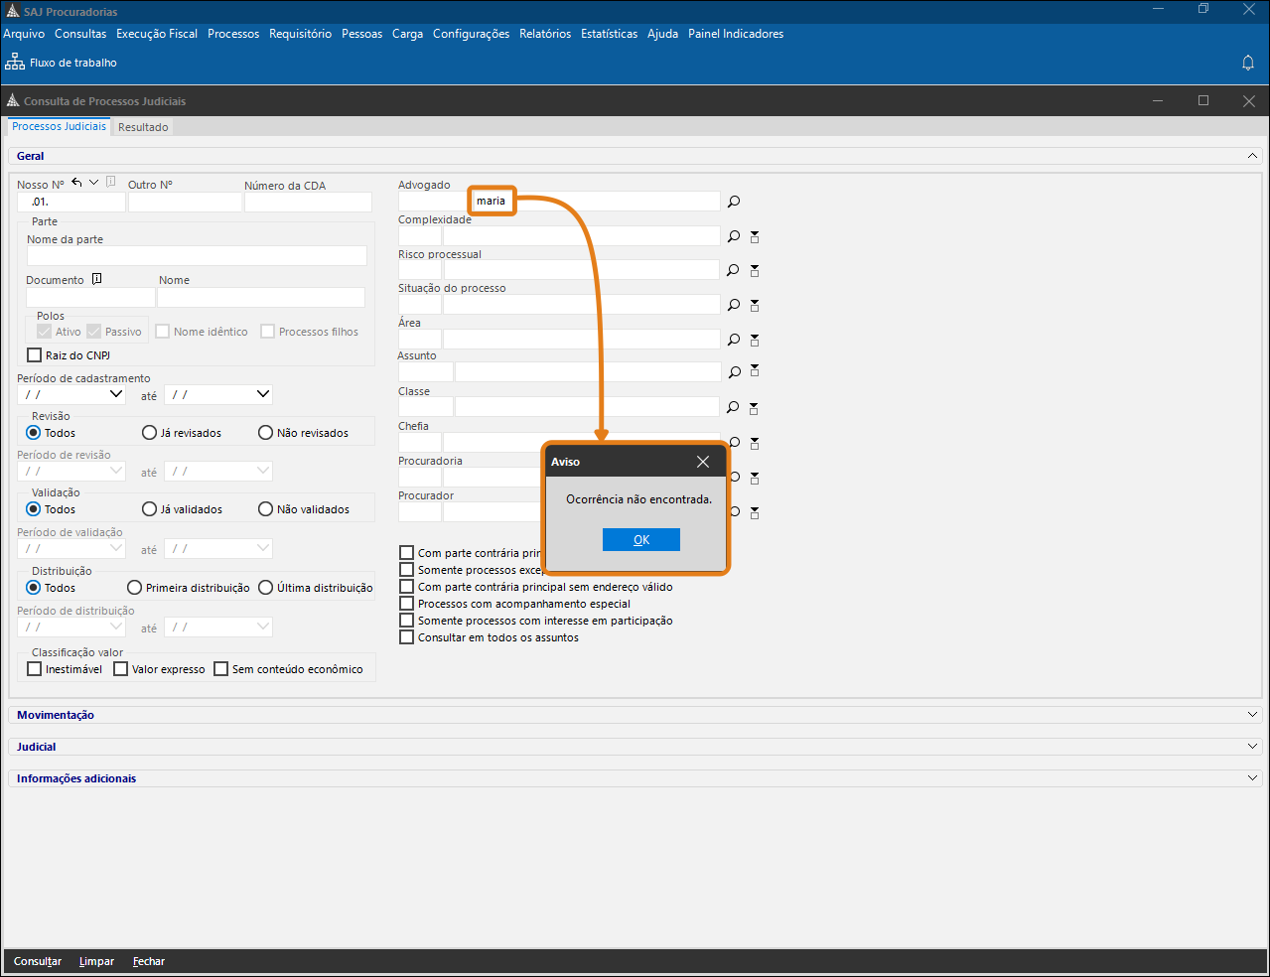The width and height of the screenshot is (1270, 977).
Task: Check Consultar em todos os assuntos
Action: [407, 637]
